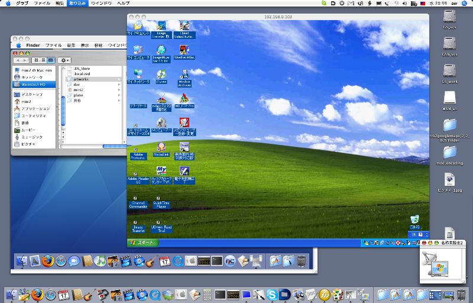The width and height of the screenshot is (473, 303).
Task: Expand plane folder arrow in Finder column
Action: click(x=119, y=95)
